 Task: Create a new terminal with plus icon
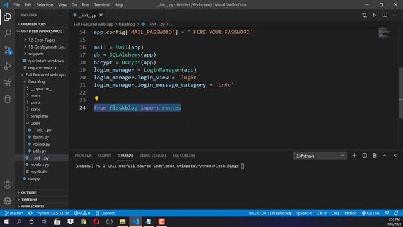pos(354,156)
